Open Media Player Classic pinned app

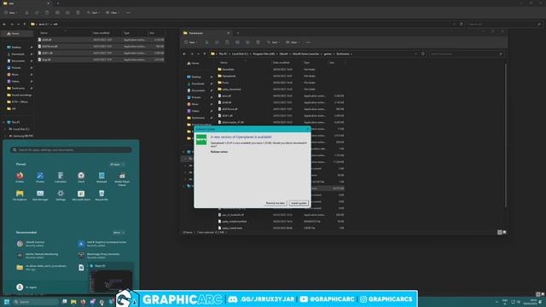pyautogui.click(x=122, y=179)
